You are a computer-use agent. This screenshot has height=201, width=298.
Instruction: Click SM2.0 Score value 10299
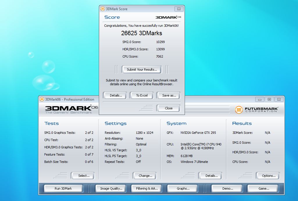160,42
